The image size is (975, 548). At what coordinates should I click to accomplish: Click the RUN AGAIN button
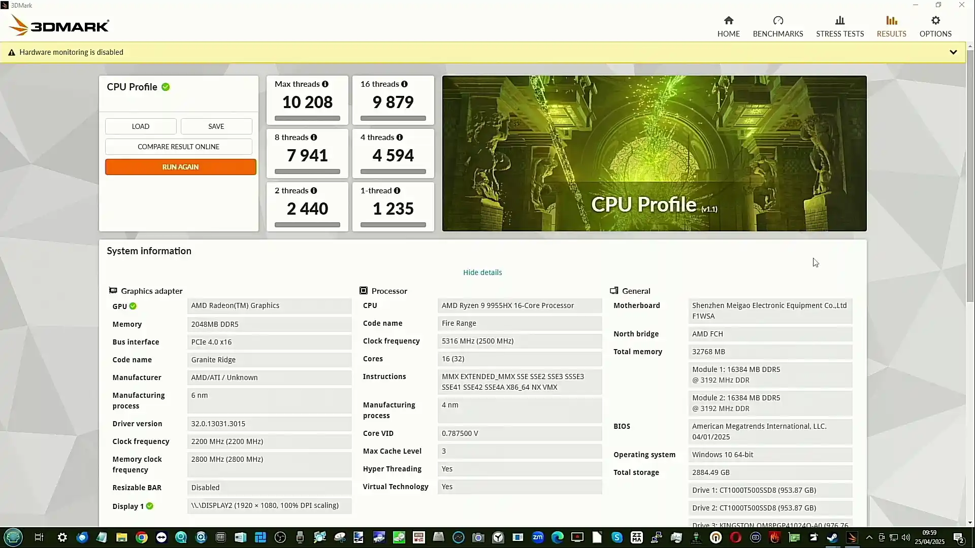pos(180,167)
